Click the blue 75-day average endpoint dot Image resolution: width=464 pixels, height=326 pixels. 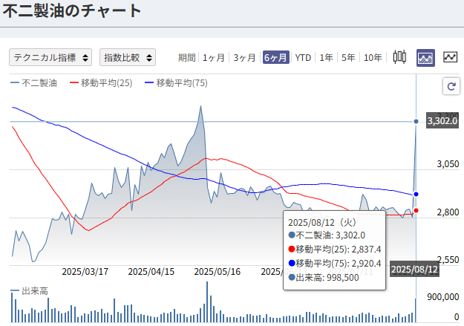416,195
